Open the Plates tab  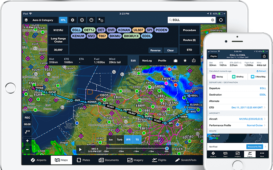click(83, 160)
